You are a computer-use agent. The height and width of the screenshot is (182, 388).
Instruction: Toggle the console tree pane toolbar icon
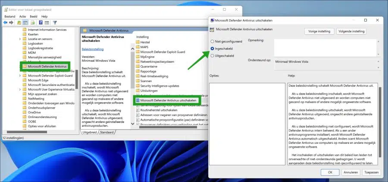pyautogui.click(x=25, y=23)
